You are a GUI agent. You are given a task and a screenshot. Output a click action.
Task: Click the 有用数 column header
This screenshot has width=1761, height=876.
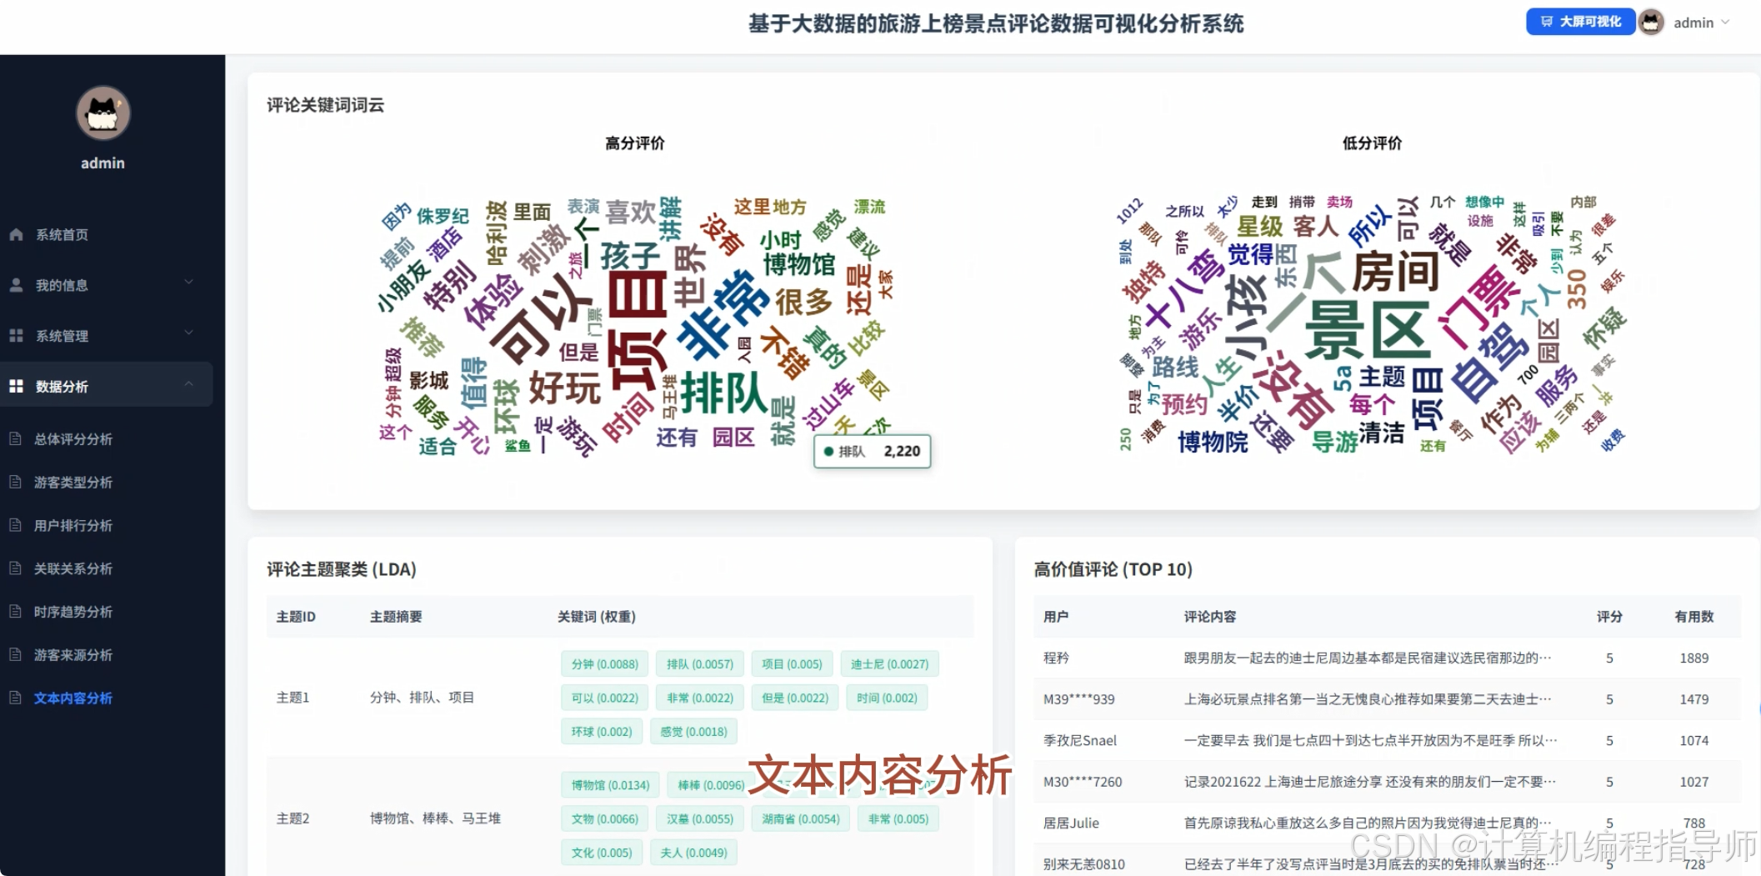tap(1694, 617)
